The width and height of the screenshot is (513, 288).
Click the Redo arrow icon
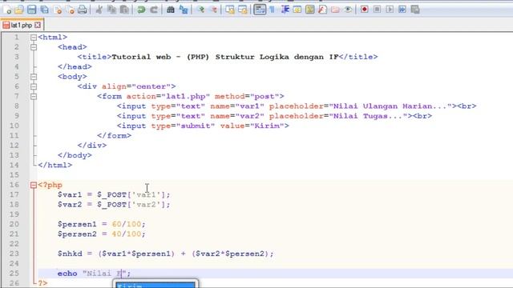coord(154,10)
